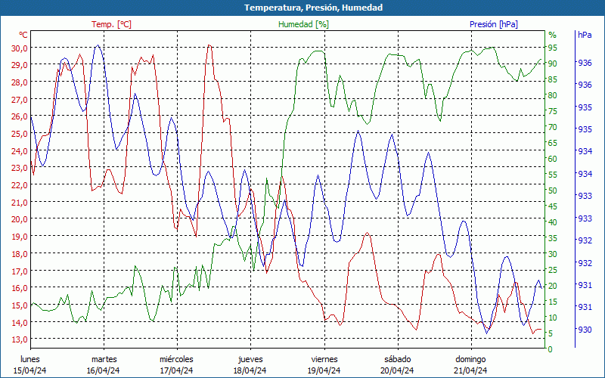Click the green '50' humidity axis tick
The width and height of the screenshot is (605, 378).
tap(553, 191)
